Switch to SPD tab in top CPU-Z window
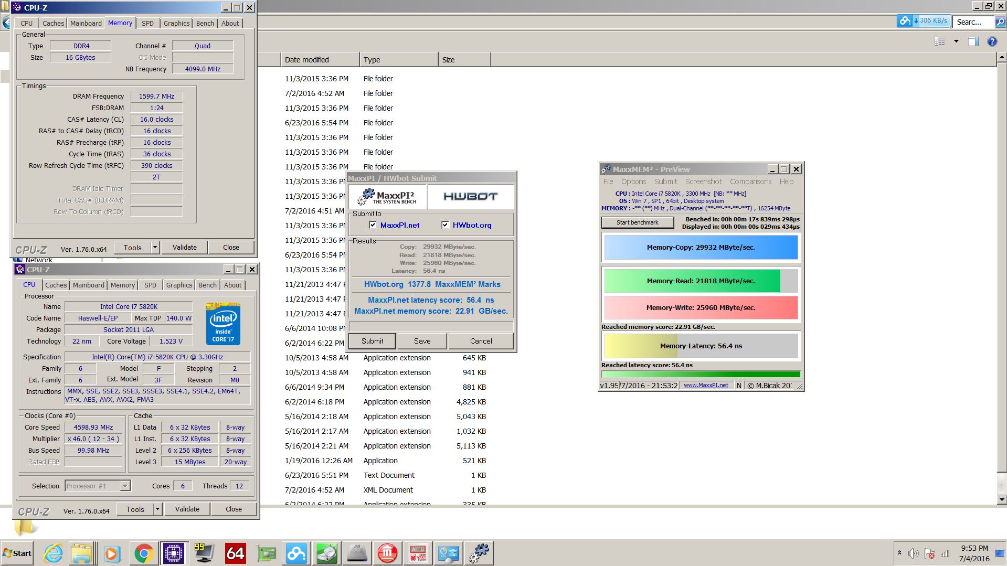 (147, 23)
